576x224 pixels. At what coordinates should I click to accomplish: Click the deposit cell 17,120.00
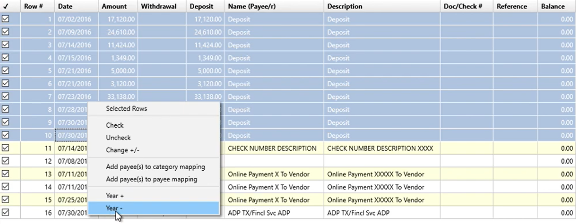tap(205, 19)
